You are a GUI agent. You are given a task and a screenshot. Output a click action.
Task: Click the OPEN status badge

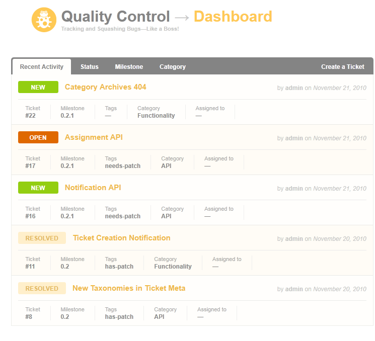(x=38, y=137)
